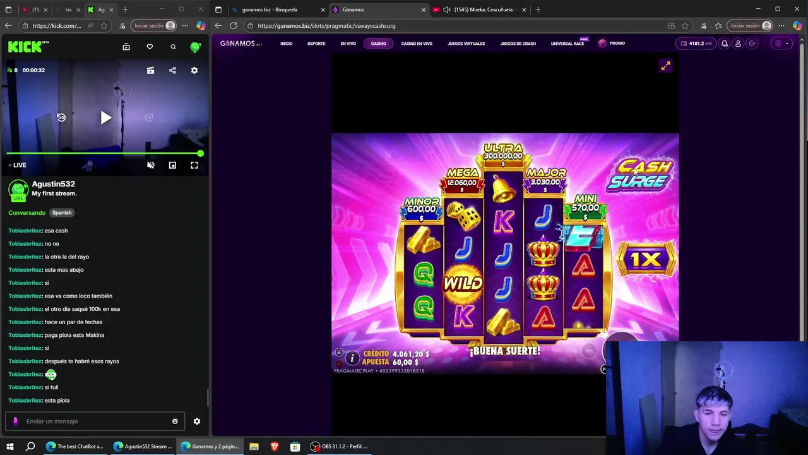
Task: Unmute the Kick stream audio
Action: click(x=150, y=165)
